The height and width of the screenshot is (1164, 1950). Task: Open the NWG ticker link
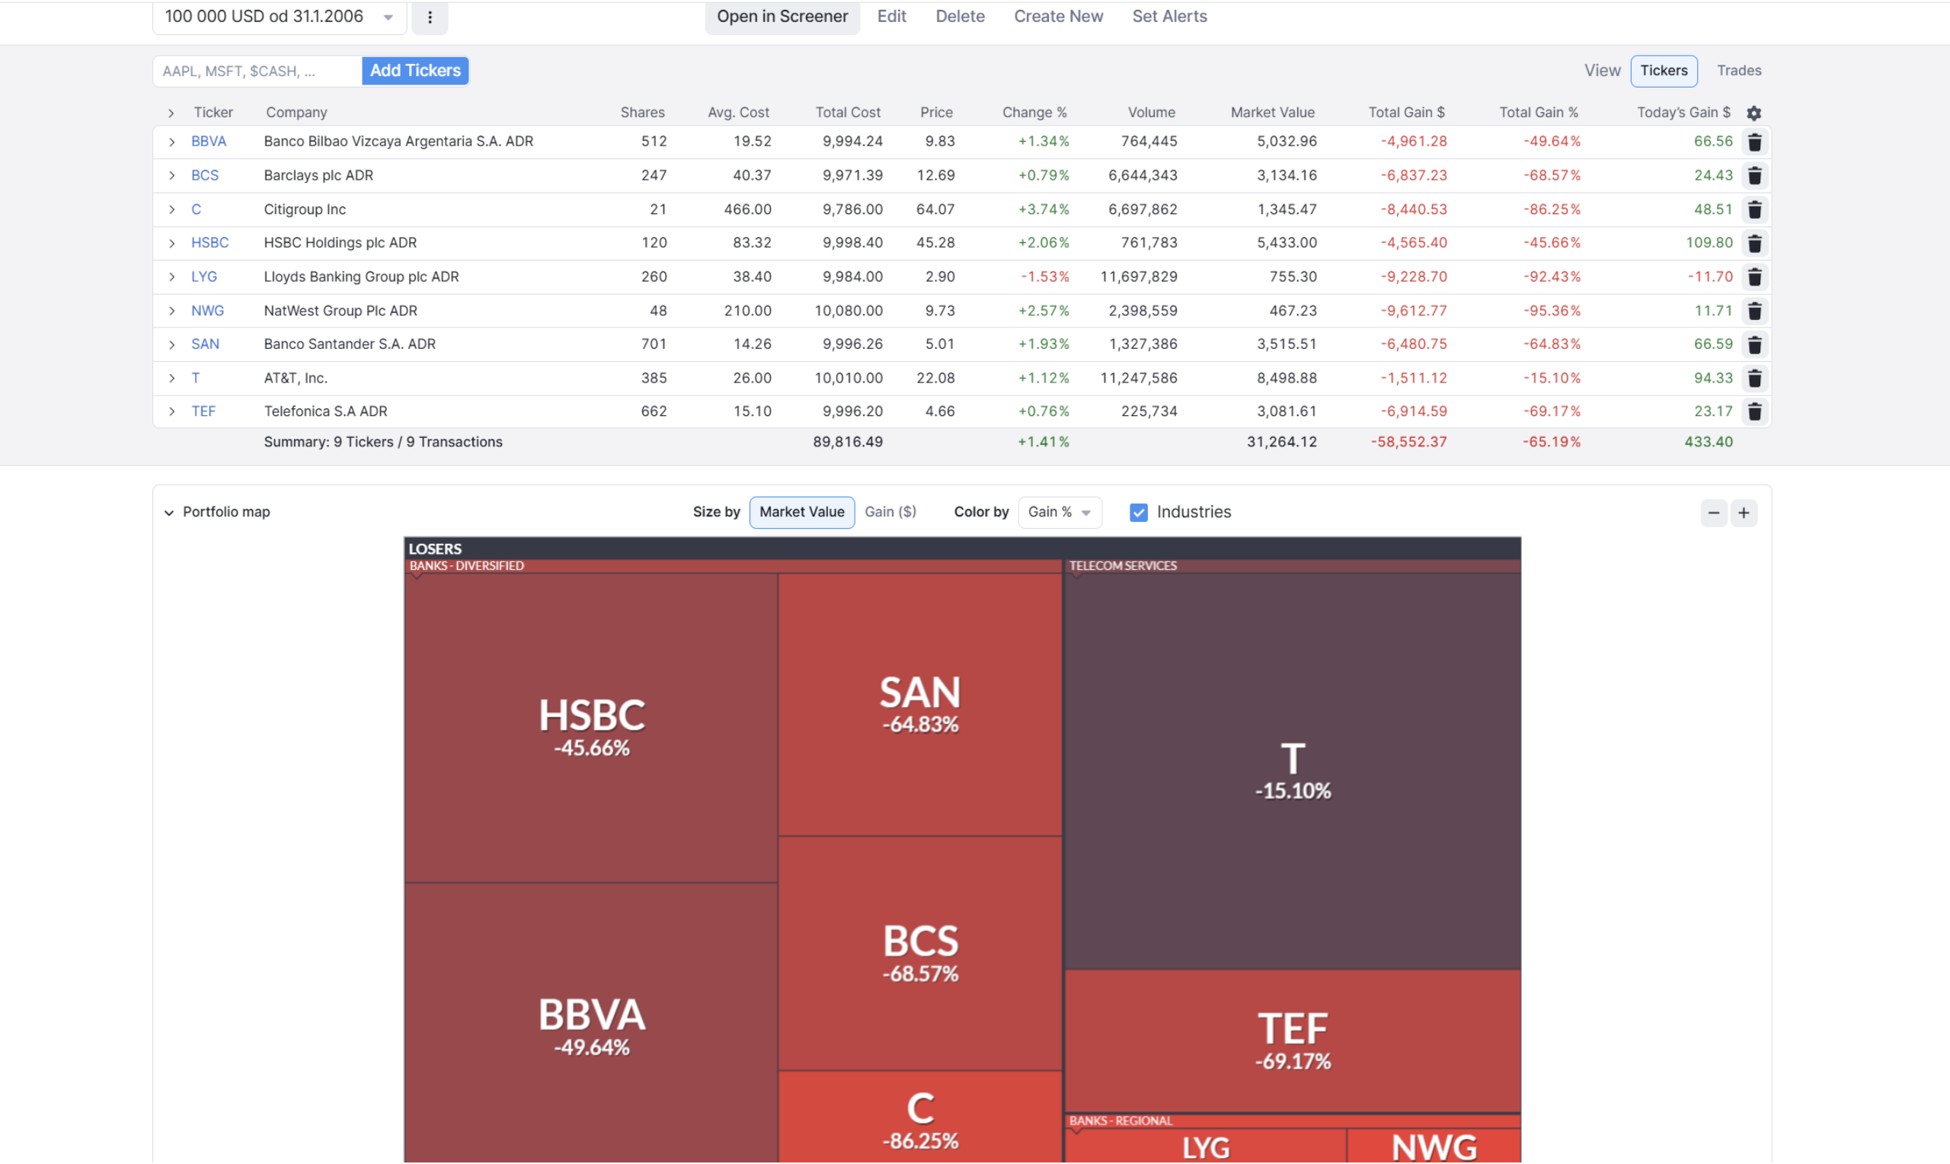tap(207, 310)
